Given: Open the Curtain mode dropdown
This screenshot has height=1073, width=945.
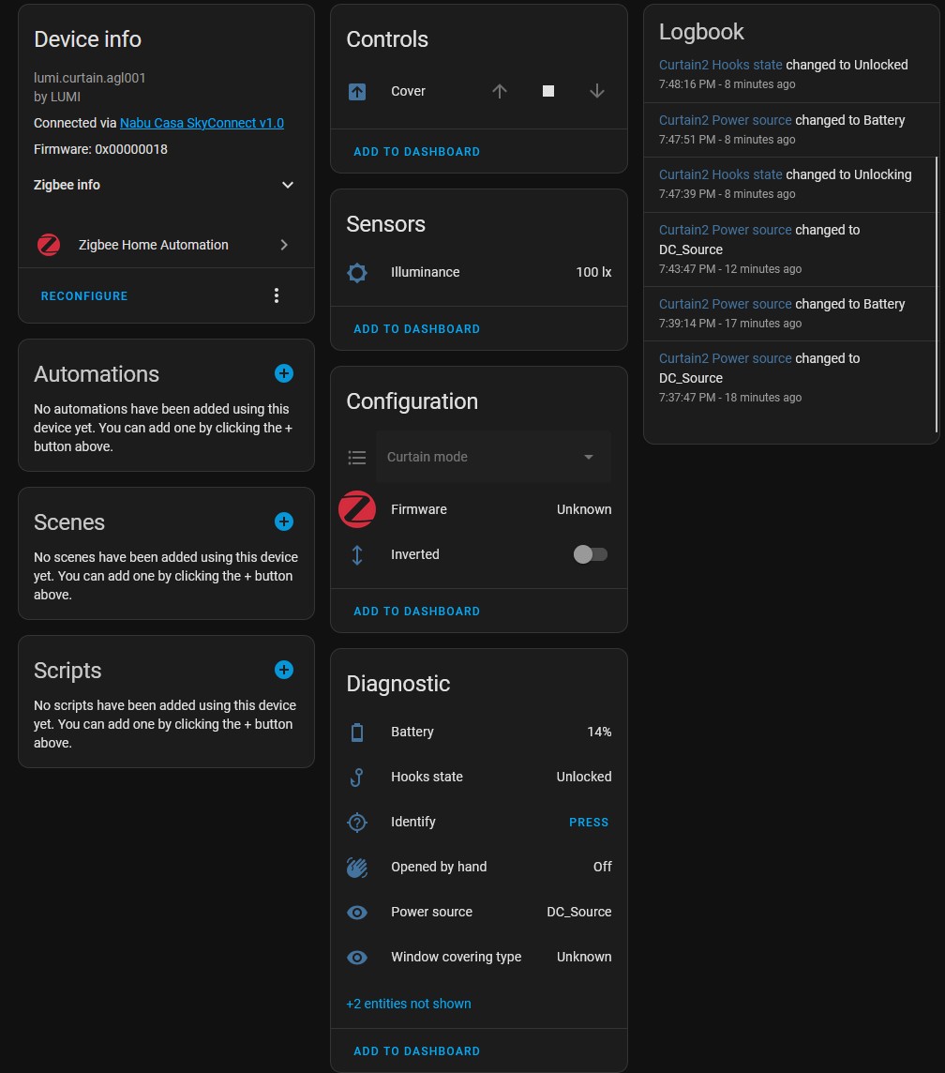Looking at the screenshot, I should (x=493, y=457).
